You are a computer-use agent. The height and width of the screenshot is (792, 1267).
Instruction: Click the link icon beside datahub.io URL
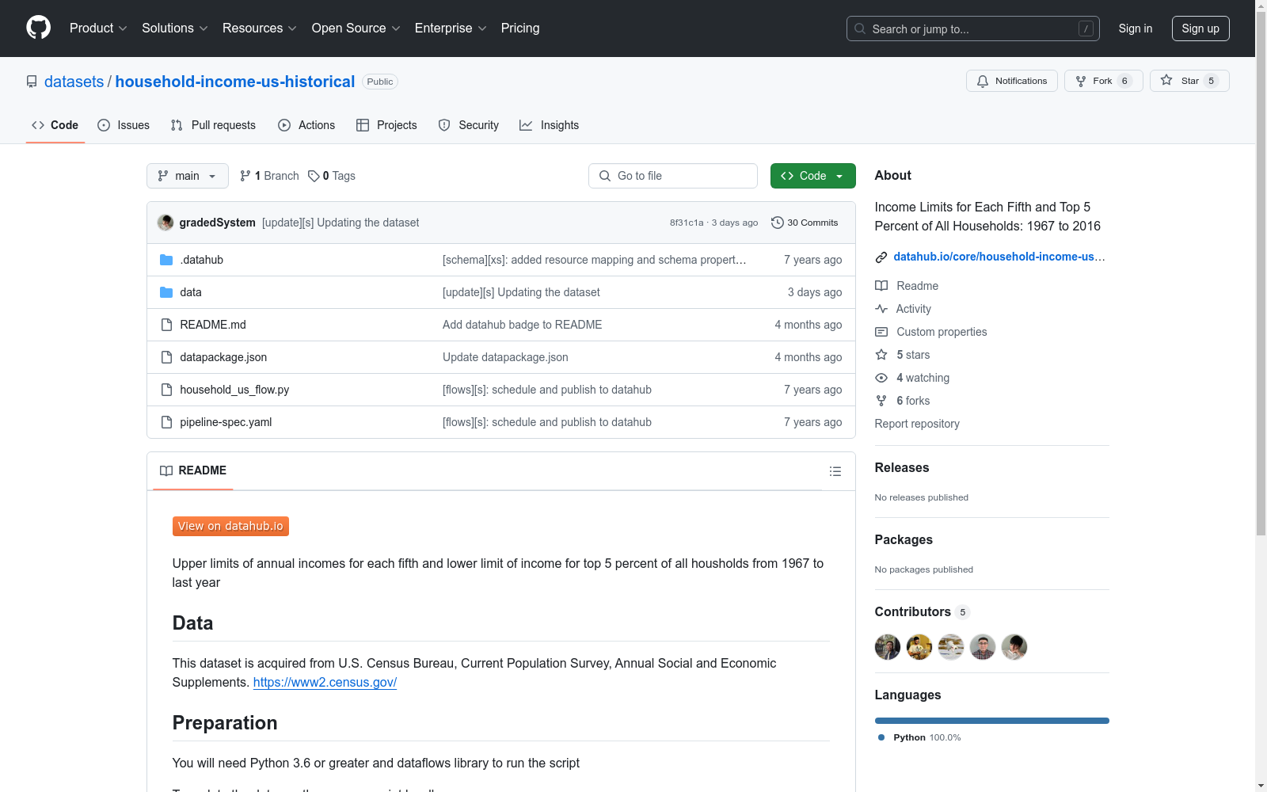click(881, 257)
